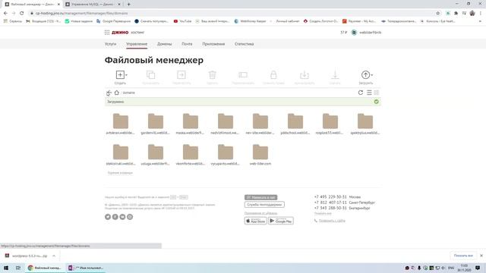Image resolution: width=486 pixels, height=273 pixels.
Task: Open the maska.weblider folder
Action: tap(191, 124)
